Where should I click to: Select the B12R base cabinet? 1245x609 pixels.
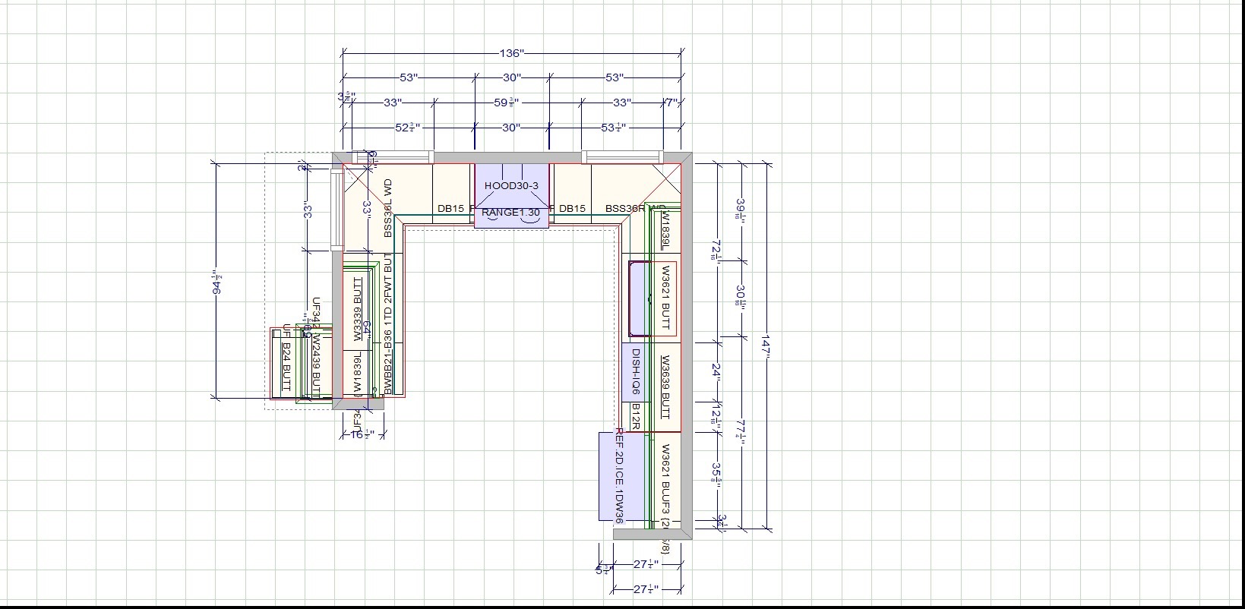pos(636,417)
